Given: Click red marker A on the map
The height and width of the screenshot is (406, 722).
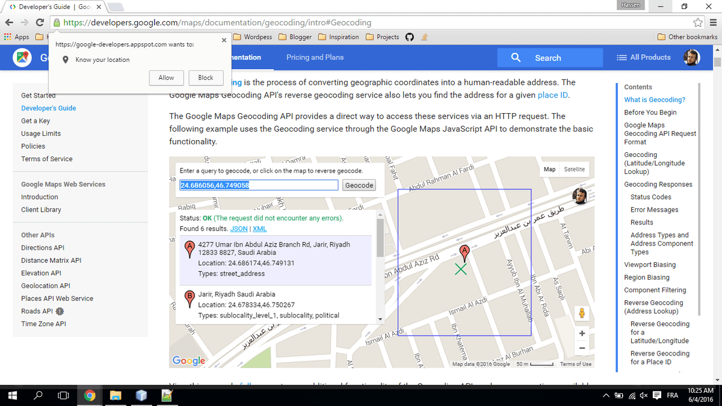Looking at the screenshot, I should click(464, 251).
